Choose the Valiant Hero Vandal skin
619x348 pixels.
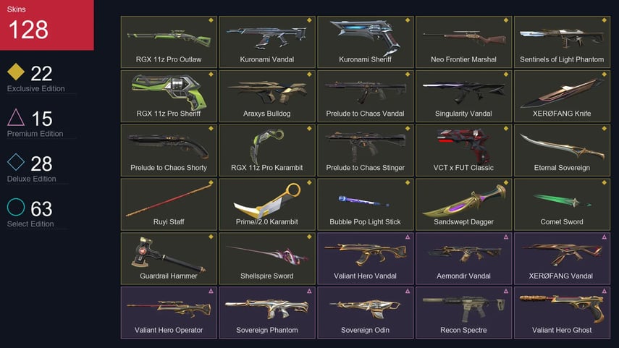(366, 258)
